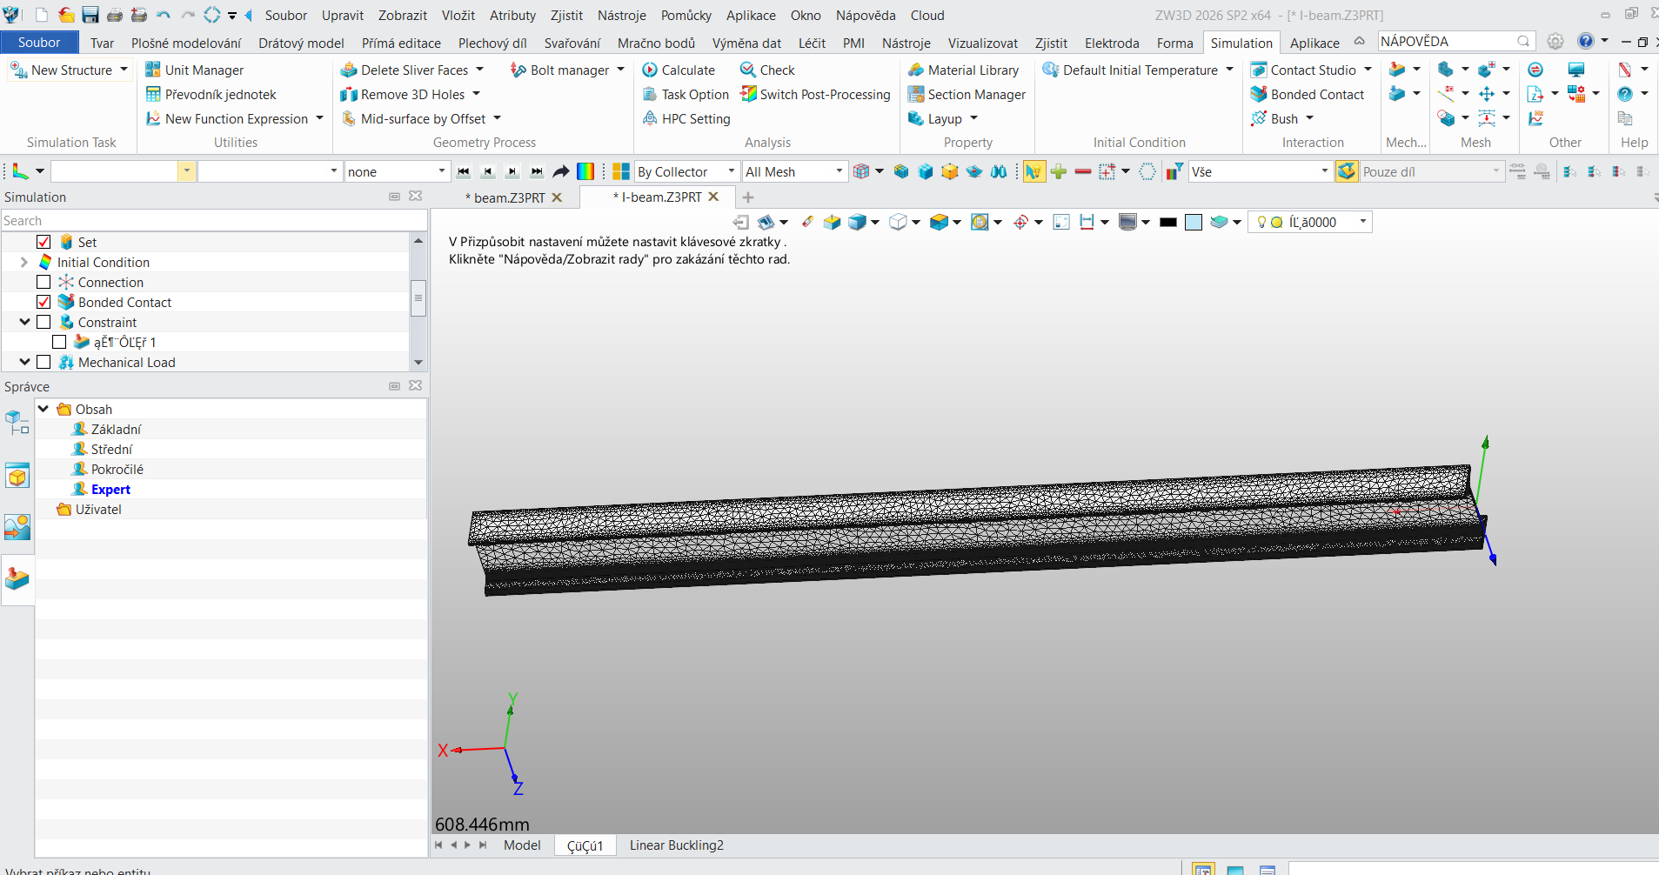Select the HPC Setting option
Image resolution: width=1659 pixels, height=875 pixels.
point(686,118)
